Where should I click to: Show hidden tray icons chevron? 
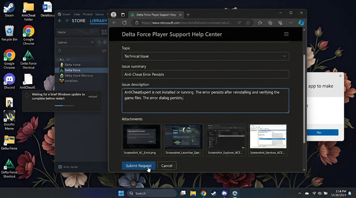[x=299, y=193]
